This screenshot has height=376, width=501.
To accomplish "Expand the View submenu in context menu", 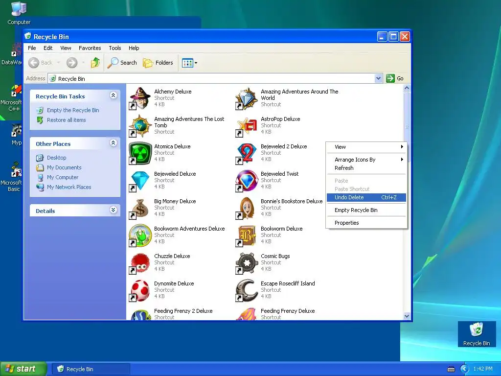I will [x=366, y=147].
